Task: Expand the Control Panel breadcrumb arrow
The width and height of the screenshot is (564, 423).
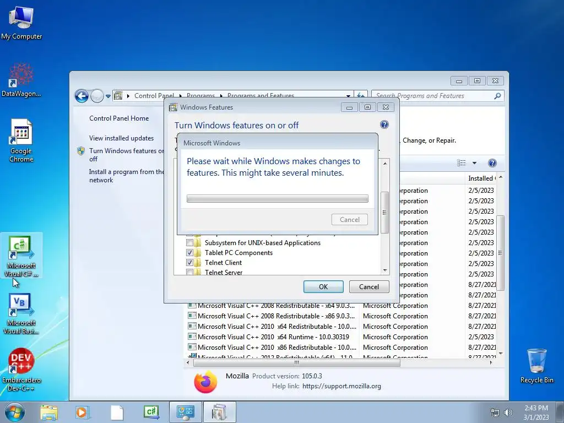Action: point(181,96)
